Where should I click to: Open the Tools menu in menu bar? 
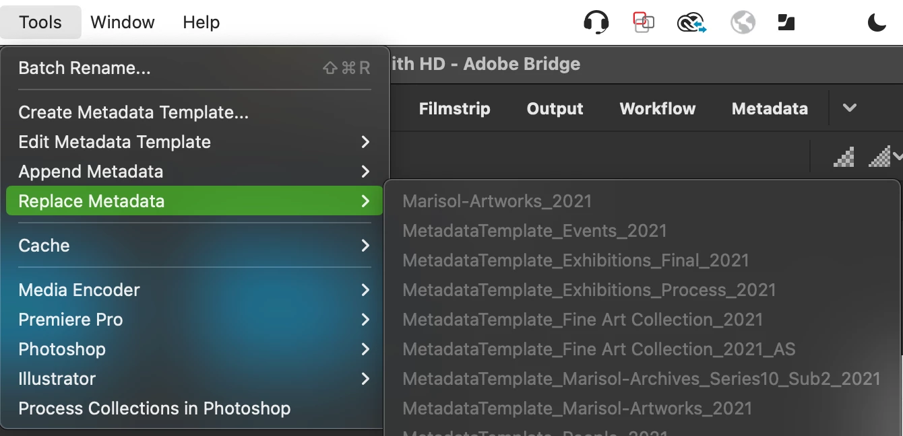40,22
